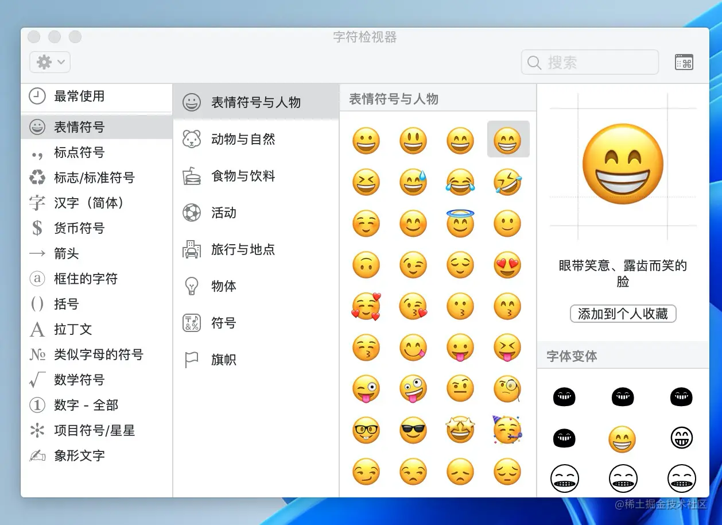Pick the unamused face emoji
The width and height of the screenshot is (722, 525).
[x=413, y=472]
